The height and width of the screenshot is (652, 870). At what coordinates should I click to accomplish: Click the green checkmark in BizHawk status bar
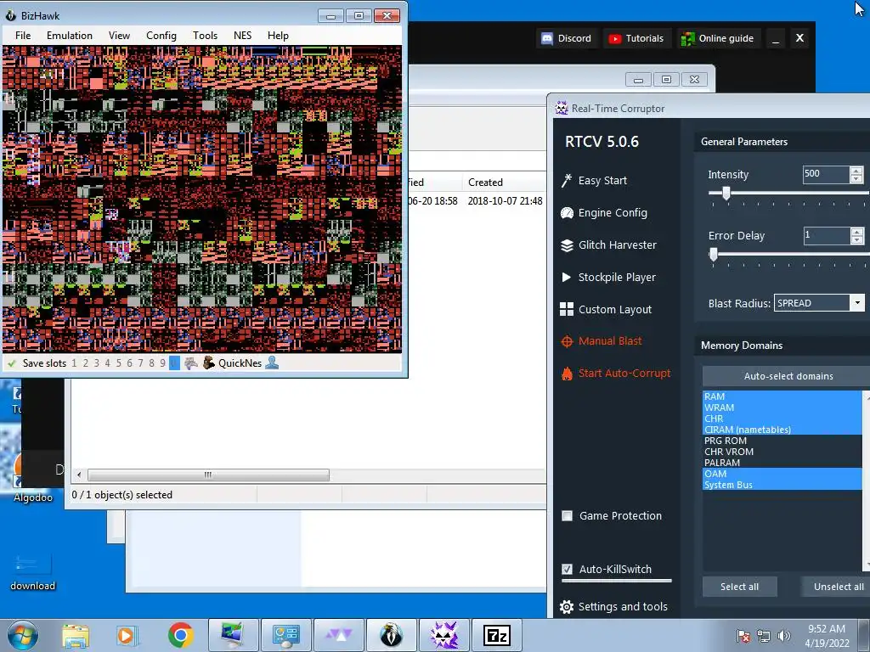tap(11, 363)
